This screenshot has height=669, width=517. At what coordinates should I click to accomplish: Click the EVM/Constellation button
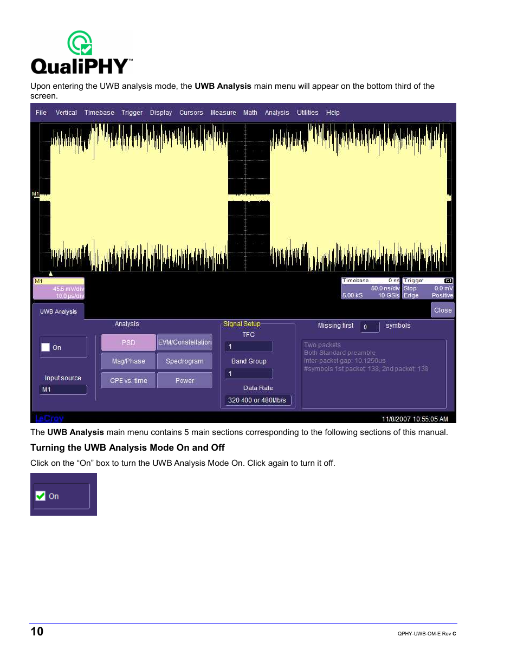(185, 342)
